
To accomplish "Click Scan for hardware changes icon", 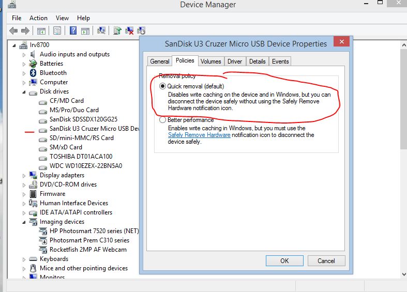I will tap(101, 30).
